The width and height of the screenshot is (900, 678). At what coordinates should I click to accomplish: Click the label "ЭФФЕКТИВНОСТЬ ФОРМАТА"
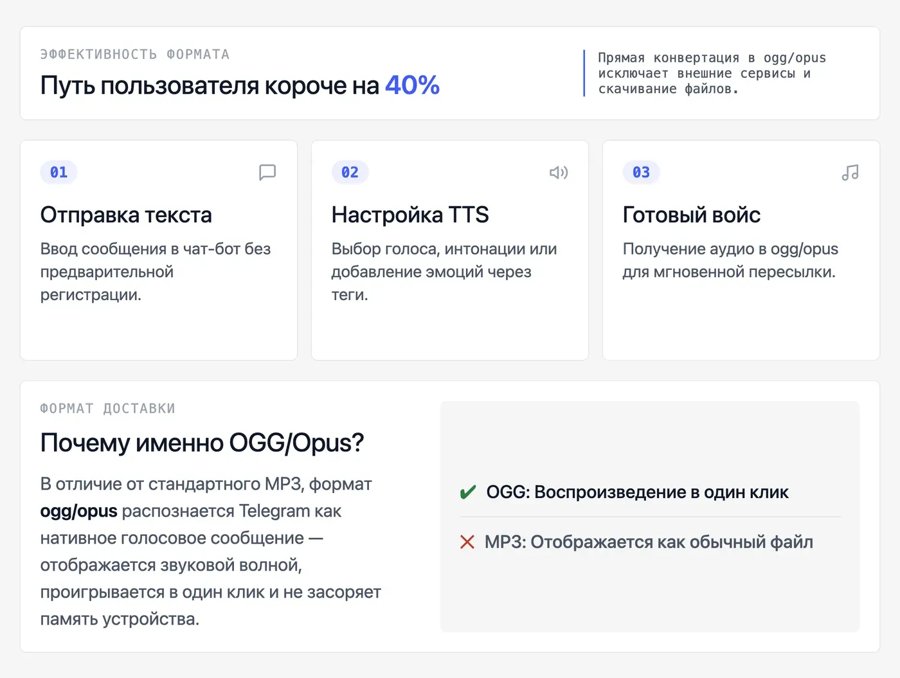[135, 55]
